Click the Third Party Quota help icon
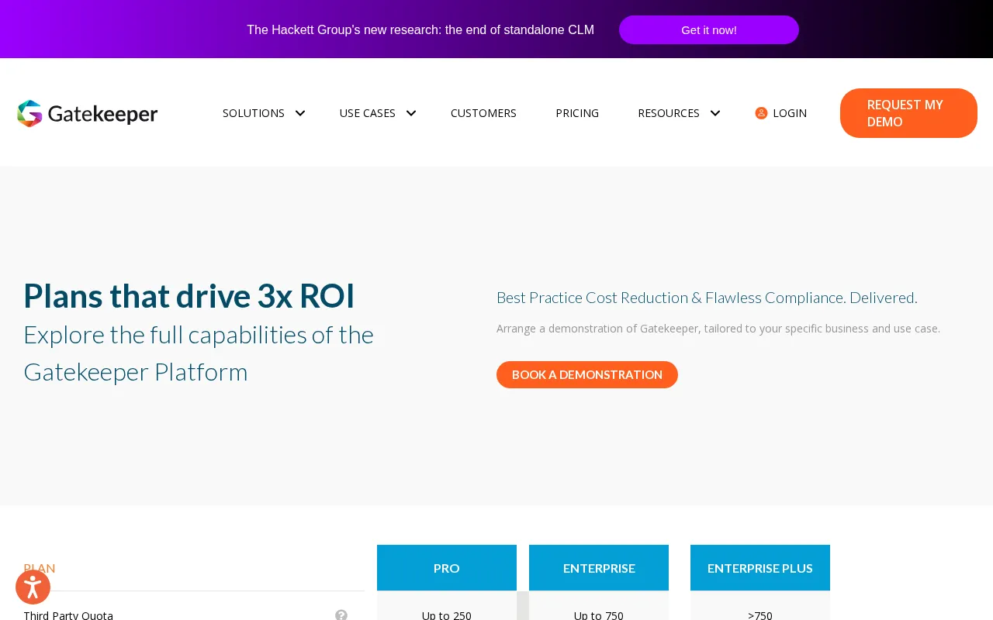Image resolution: width=993 pixels, height=620 pixels. click(x=341, y=615)
